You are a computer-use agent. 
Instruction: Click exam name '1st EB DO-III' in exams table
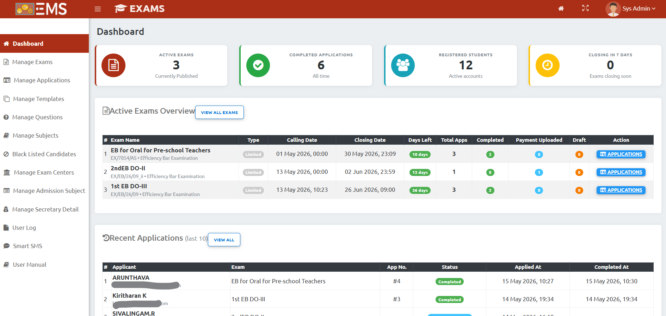point(129,186)
